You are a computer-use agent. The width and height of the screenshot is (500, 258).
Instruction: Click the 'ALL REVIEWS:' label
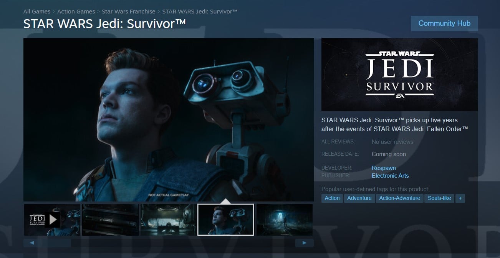[x=338, y=142]
